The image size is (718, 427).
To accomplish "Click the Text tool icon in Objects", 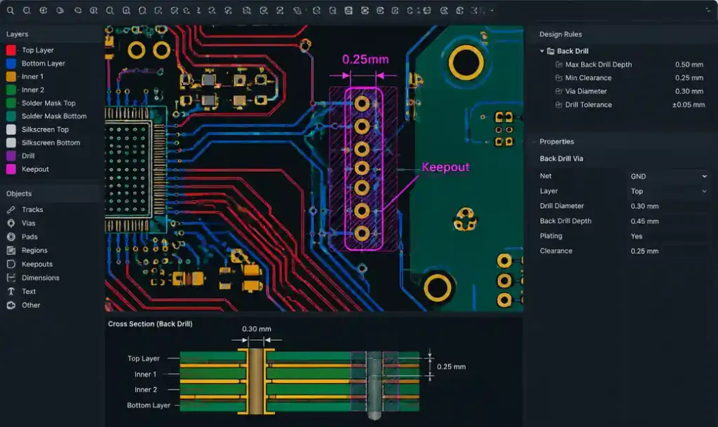I will click(x=11, y=292).
